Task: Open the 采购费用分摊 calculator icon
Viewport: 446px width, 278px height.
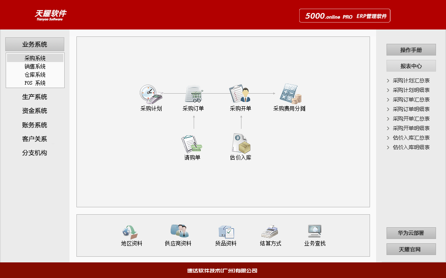Action: (x=290, y=93)
